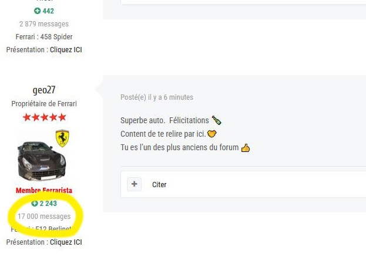Open geo27's user profile name

coord(44,90)
